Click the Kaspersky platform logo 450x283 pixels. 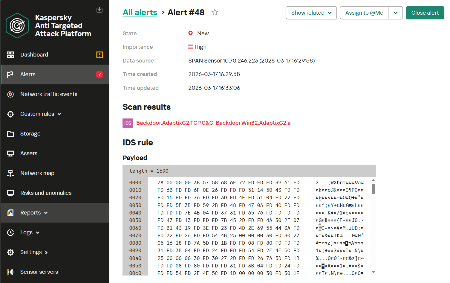coord(17,26)
